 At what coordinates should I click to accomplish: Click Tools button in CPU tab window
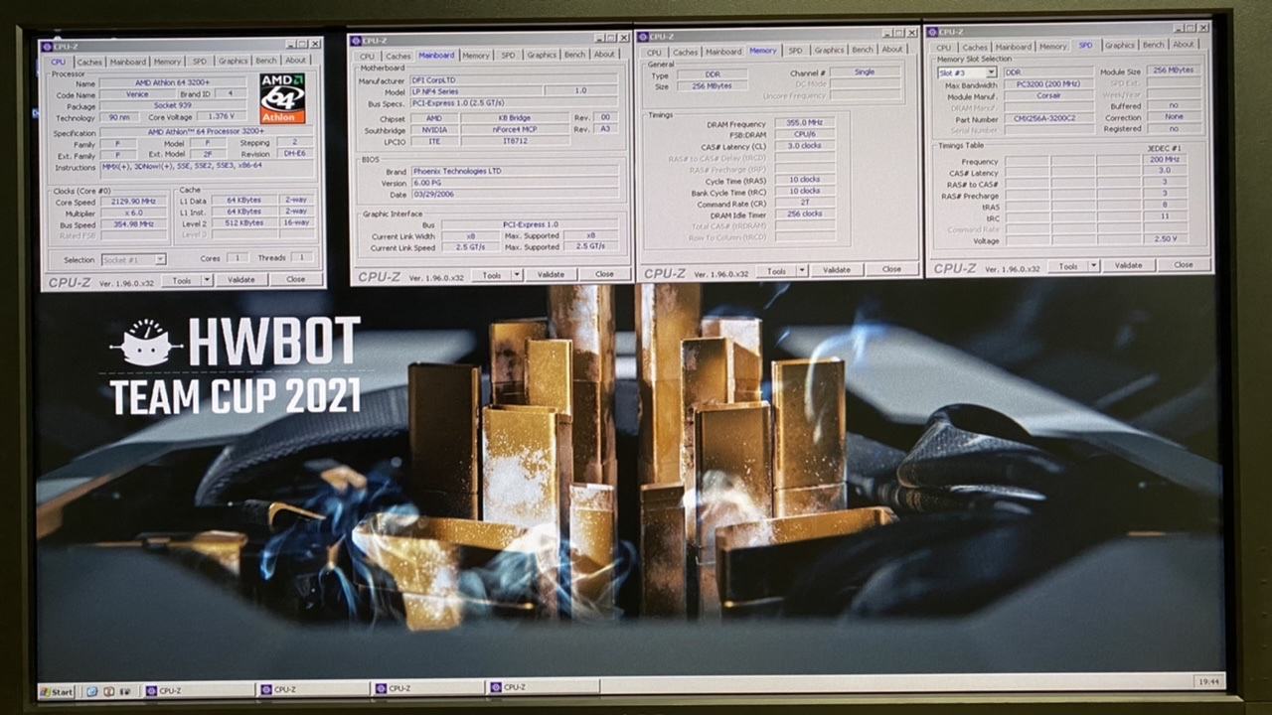tap(181, 281)
